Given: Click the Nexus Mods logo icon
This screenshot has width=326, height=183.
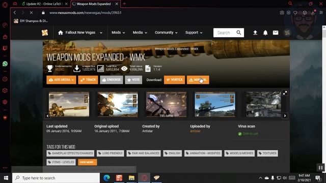Looking at the screenshot, I should click(45, 33).
